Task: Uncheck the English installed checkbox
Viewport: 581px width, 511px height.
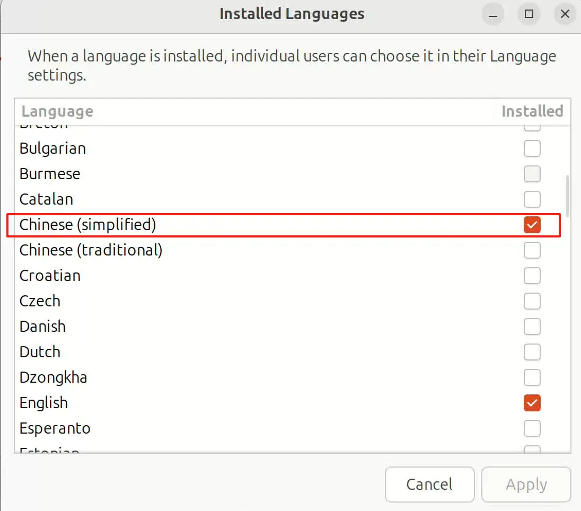Action: point(532,403)
